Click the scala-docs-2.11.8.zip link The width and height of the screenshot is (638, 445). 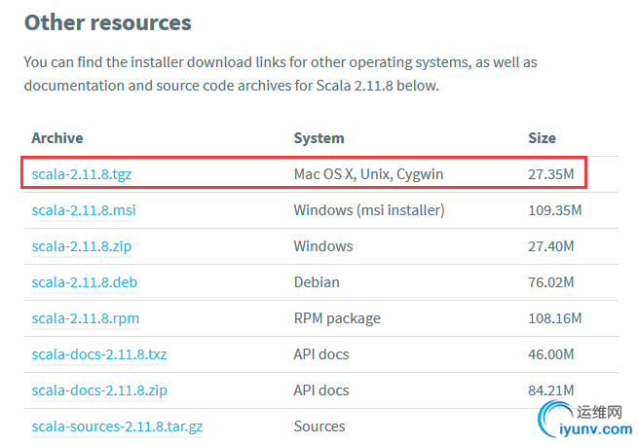(99, 390)
